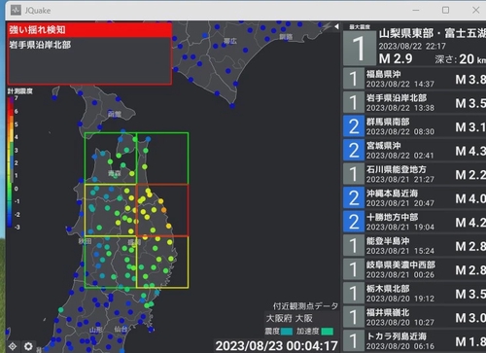Click the recenter map crosshair icon
Screen dimensions: 486x353
pyautogui.click(x=13, y=346)
